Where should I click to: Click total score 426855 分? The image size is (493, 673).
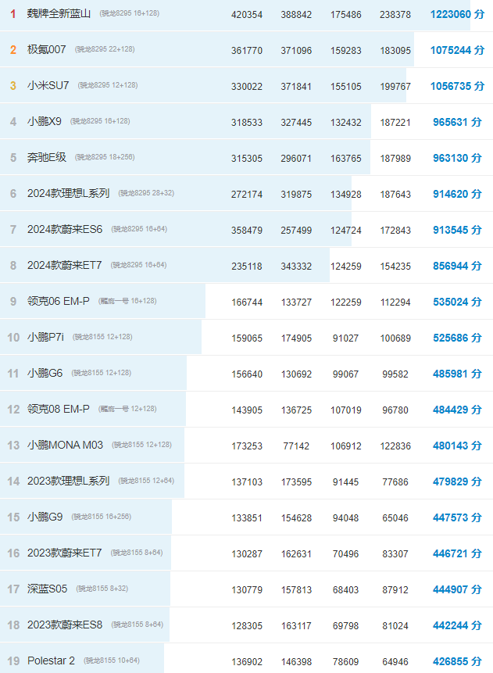coord(457,661)
